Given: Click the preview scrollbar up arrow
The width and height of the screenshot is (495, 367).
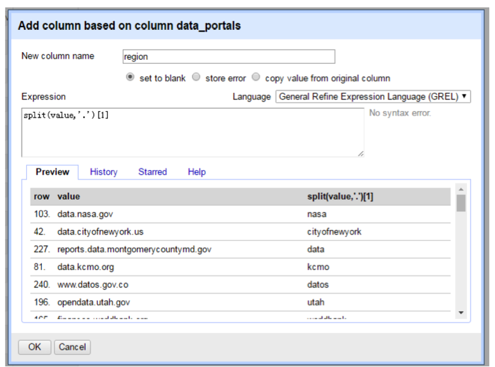Looking at the screenshot, I should click(x=461, y=189).
